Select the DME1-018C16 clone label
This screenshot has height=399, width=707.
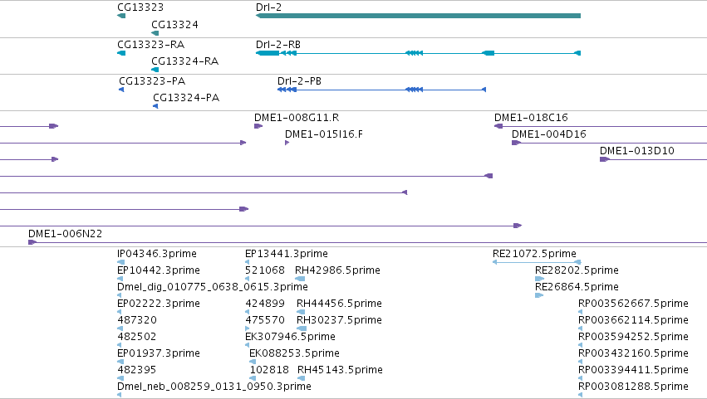(531, 118)
